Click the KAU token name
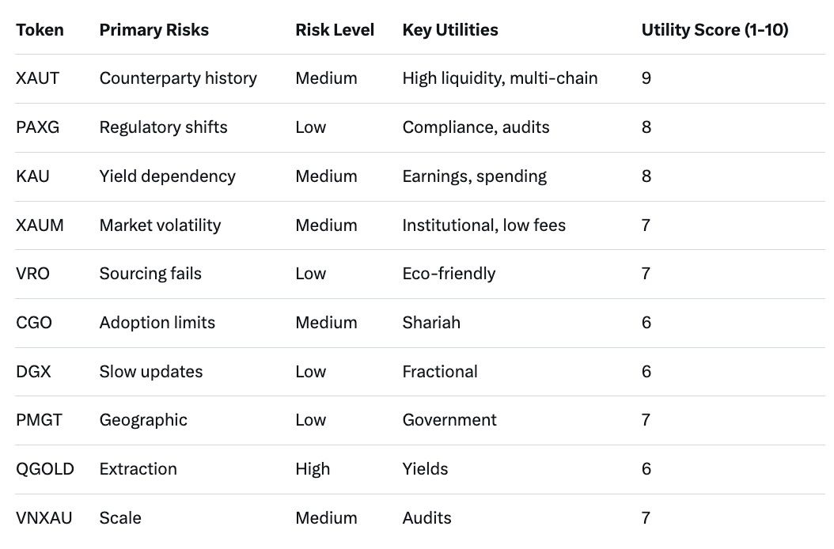The image size is (834, 549). point(32,176)
